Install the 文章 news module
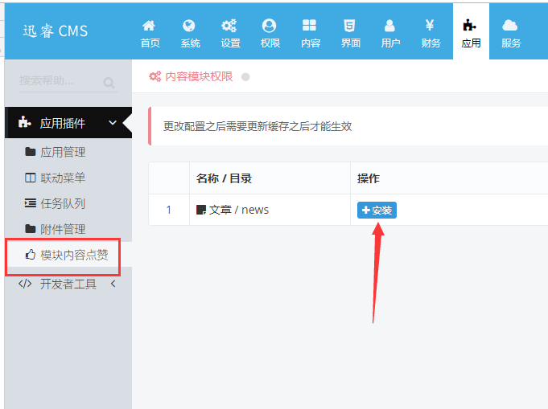The width and height of the screenshot is (548, 409). coord(377,210)
